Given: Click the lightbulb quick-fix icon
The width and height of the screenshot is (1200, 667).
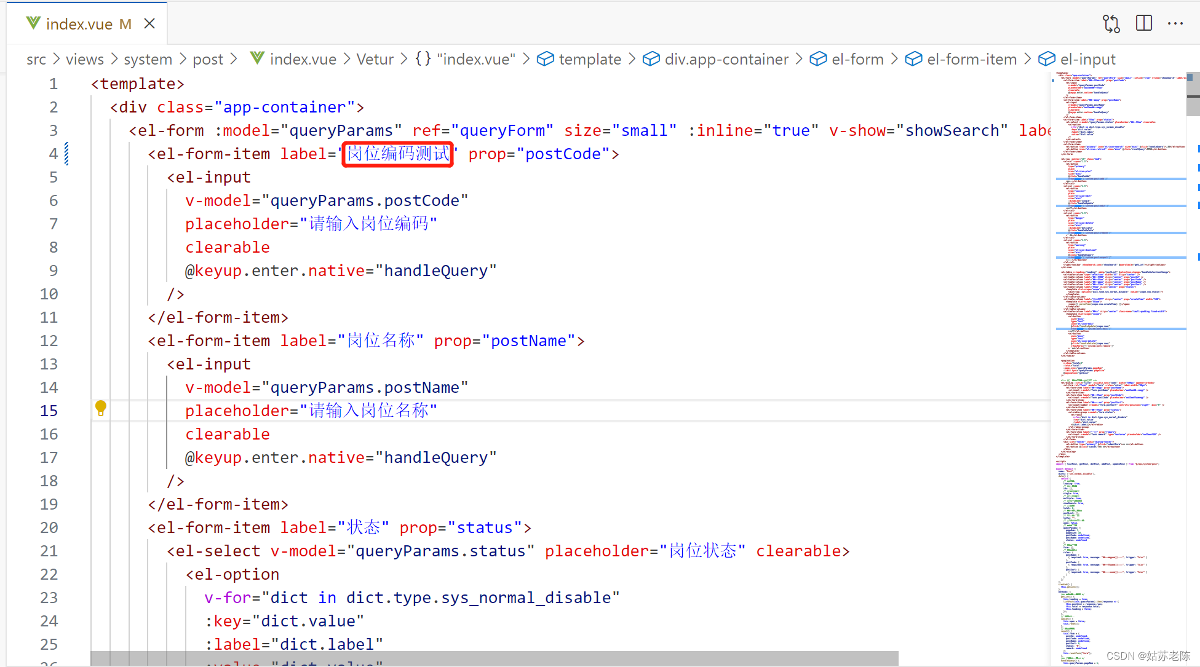Looking at the screenshot, I should [x=101, y=408].
